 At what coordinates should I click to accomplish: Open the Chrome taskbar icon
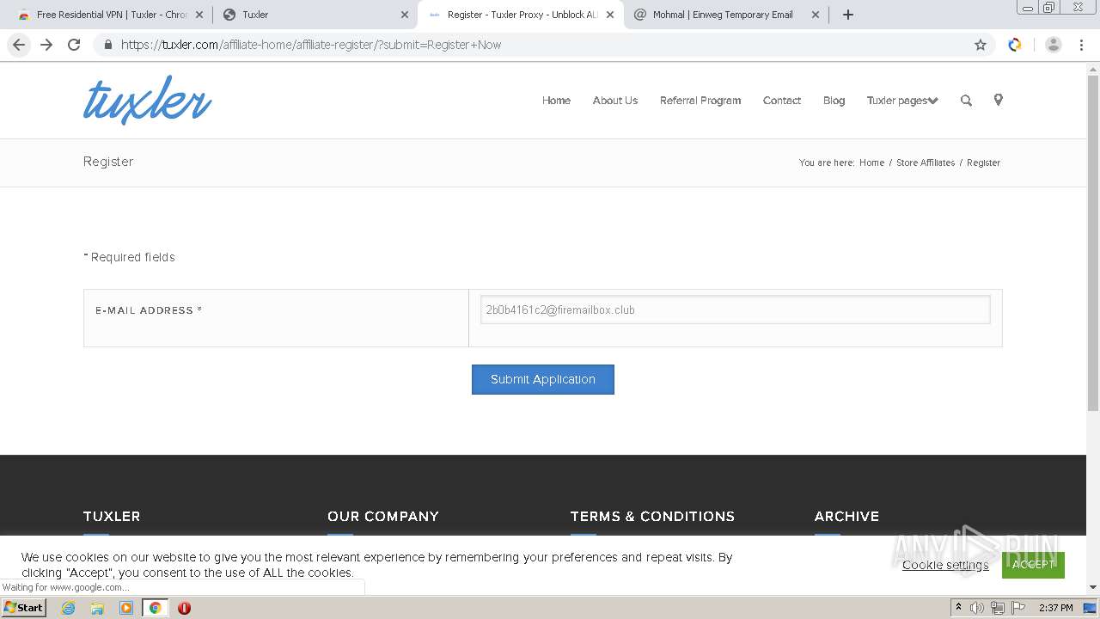click(x=155, y=608)
